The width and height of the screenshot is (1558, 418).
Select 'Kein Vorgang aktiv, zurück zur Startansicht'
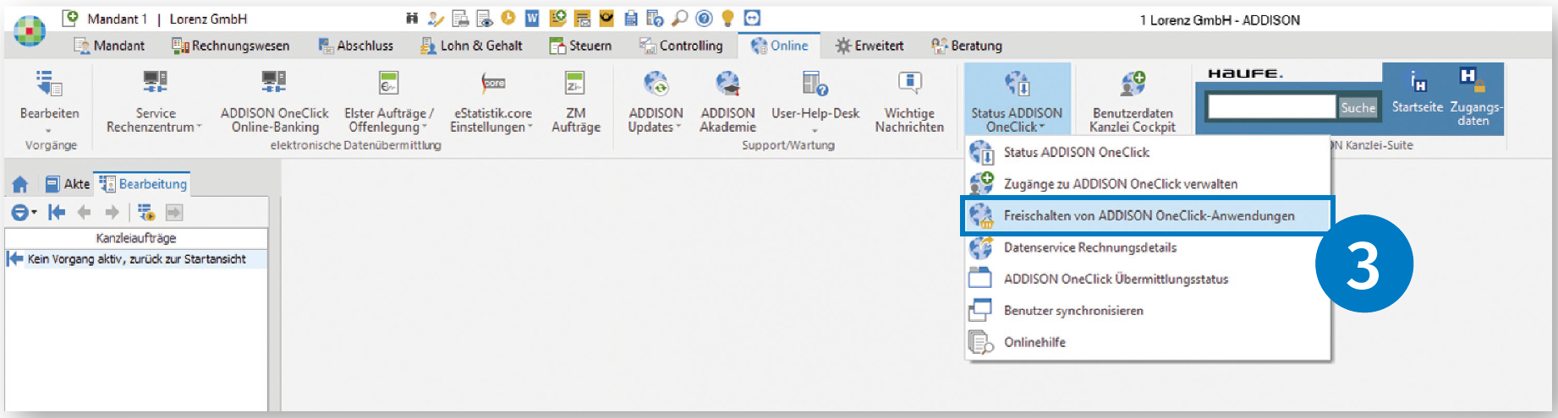pos(136,259)
